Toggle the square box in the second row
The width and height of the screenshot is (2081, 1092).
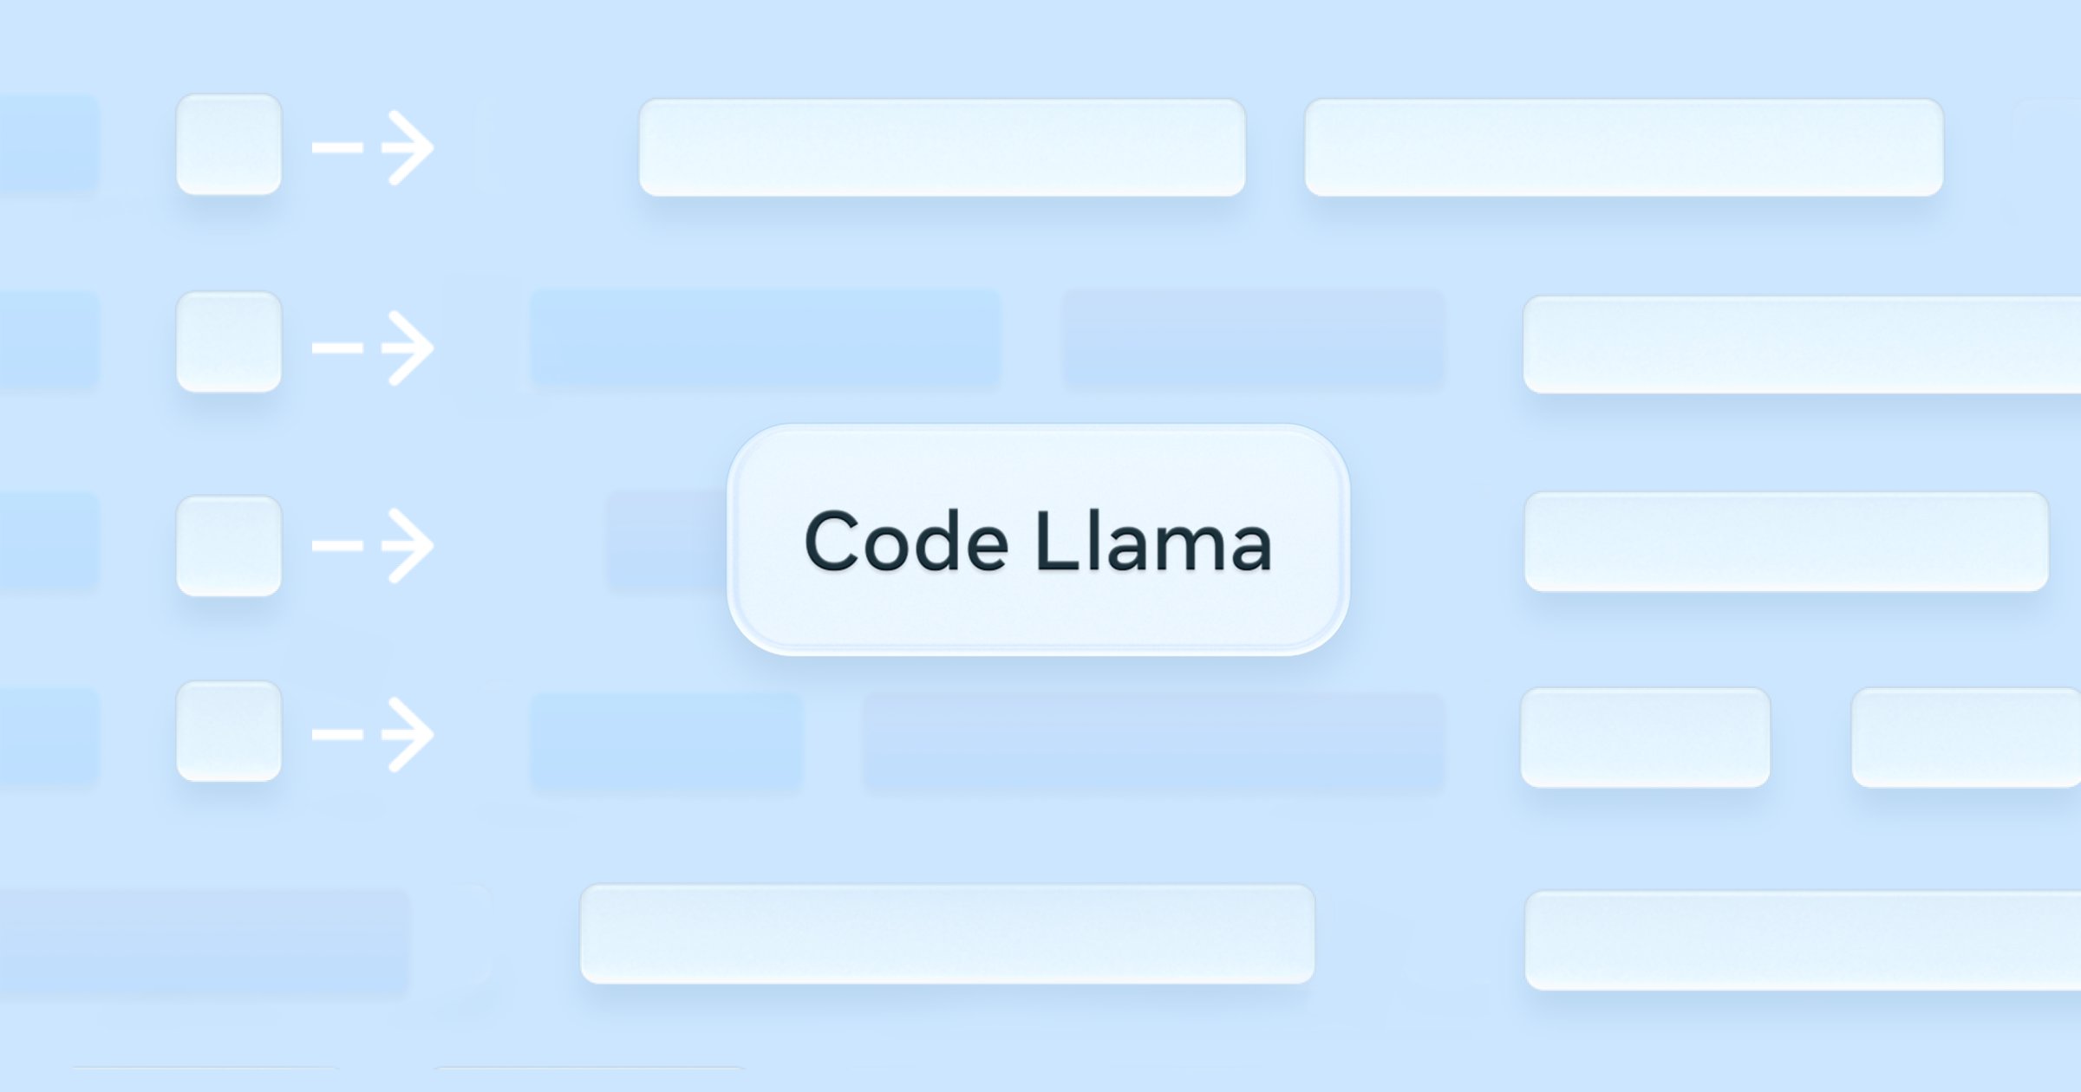coord(229,342)
